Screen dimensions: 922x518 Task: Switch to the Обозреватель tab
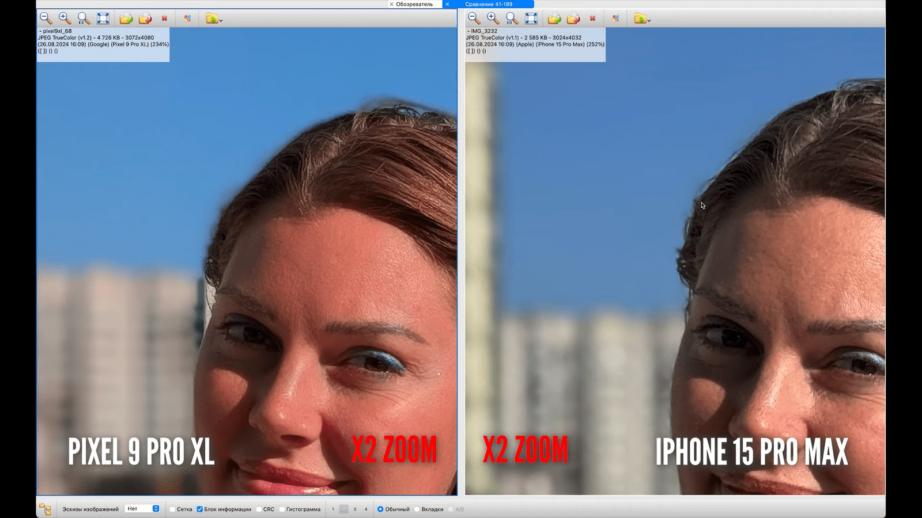[x=414, y=4]
